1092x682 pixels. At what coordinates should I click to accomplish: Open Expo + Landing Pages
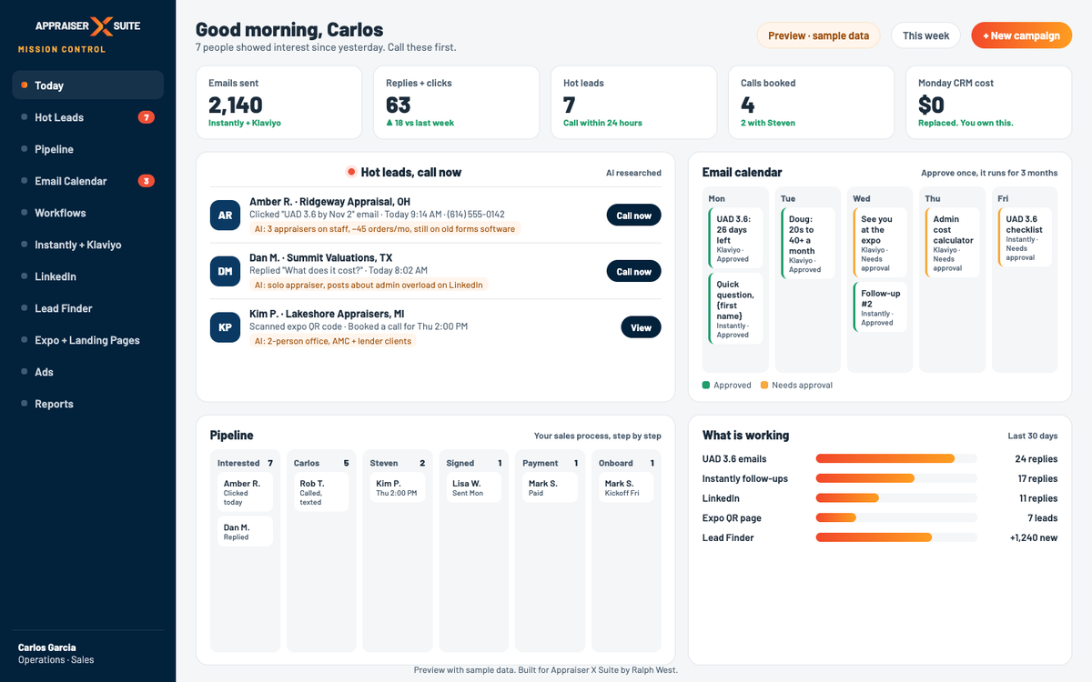tap(87, 340)
